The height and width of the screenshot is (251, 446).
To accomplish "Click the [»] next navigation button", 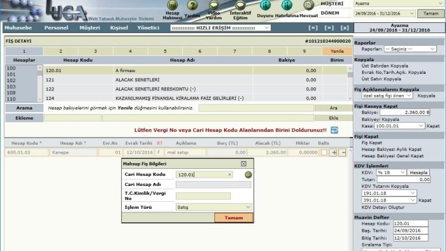I will click(329, 28).
